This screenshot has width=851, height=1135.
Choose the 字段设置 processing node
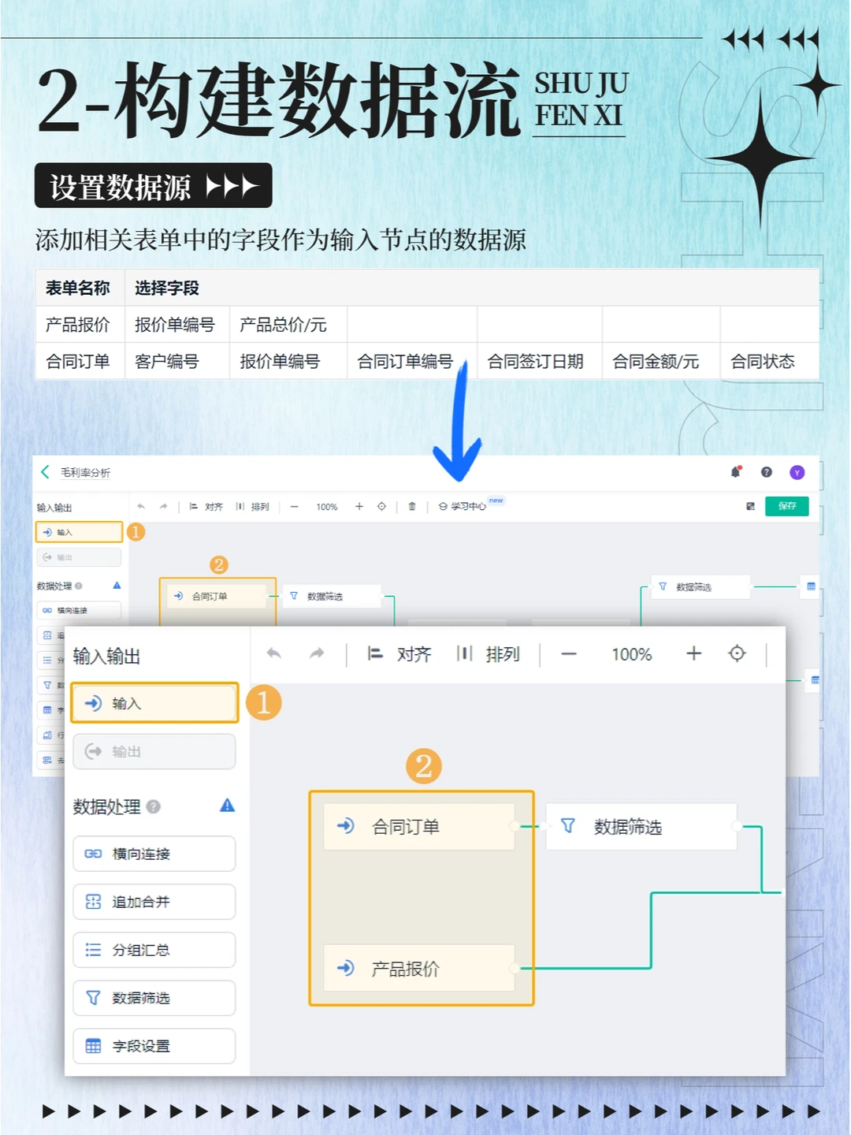[154, 1046]
